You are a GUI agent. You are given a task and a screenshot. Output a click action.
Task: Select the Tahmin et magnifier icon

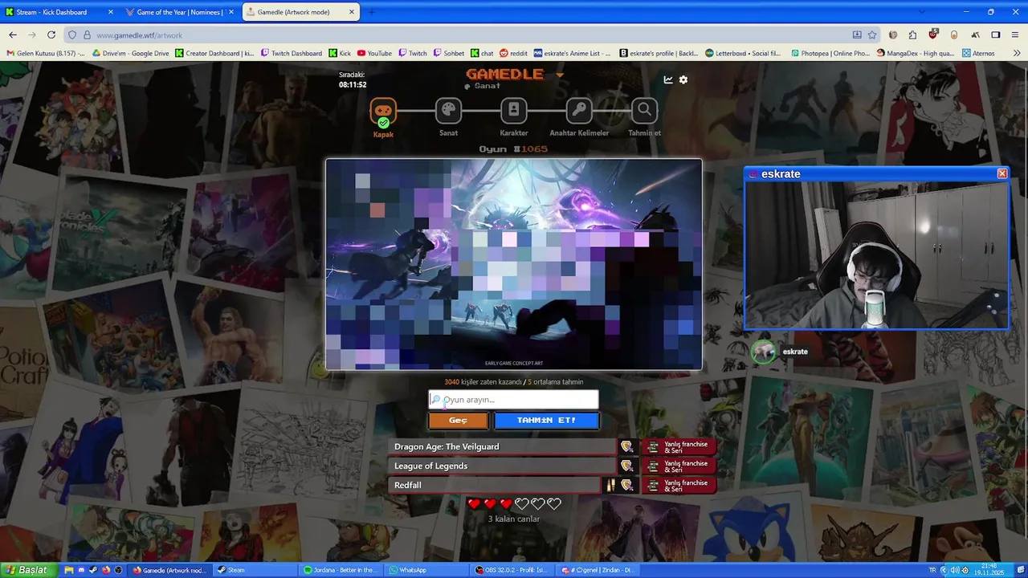[x=644, y=111]
